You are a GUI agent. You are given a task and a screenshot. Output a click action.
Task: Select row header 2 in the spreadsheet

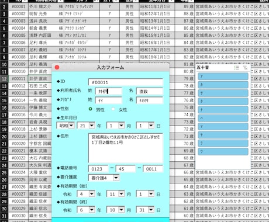pyautogui.click(x=4, y=7)
